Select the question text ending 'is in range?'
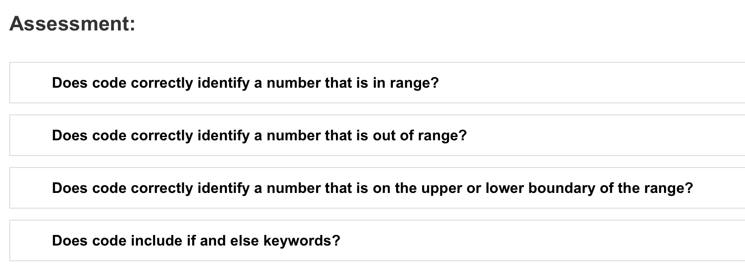 point(245,83)
